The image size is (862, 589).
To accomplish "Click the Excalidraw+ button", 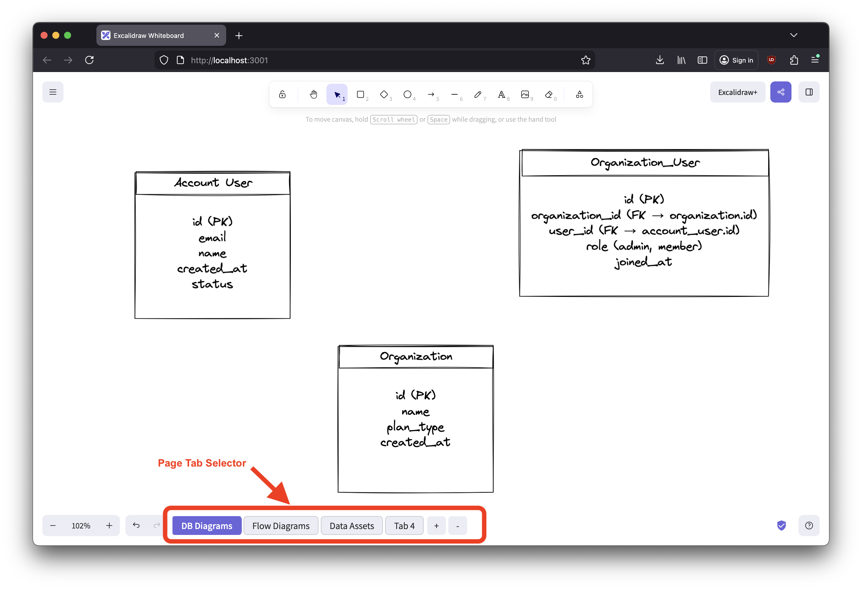I will tap(737, 92).
